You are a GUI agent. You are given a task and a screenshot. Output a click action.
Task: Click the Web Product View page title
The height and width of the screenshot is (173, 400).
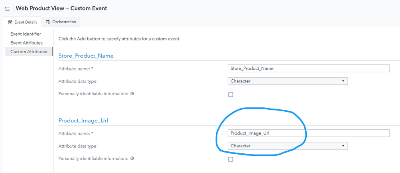[61, 8]
